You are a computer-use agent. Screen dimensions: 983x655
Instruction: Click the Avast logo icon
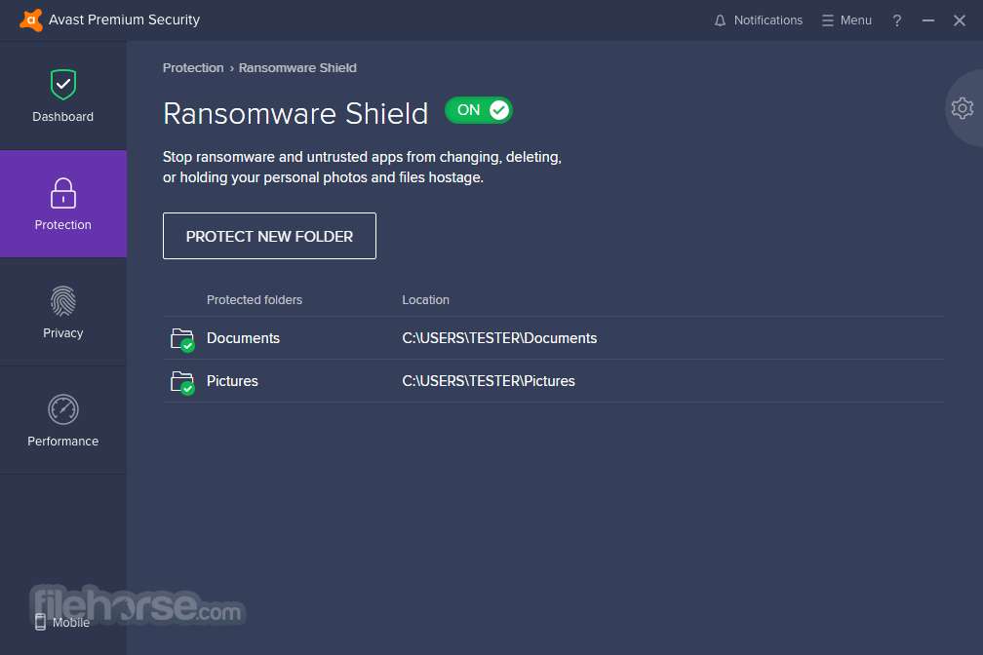pos(31,20)
